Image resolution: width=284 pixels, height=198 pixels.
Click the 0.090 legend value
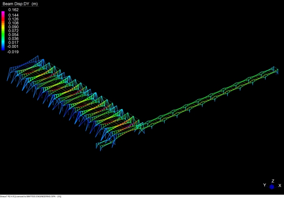13,27
